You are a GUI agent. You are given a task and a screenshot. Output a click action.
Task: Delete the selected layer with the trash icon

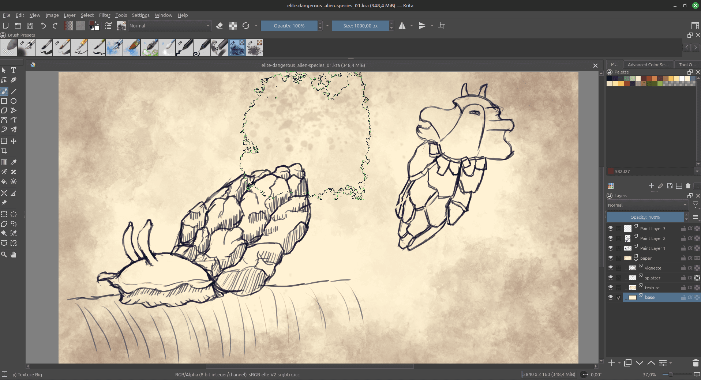pos(696,363)
